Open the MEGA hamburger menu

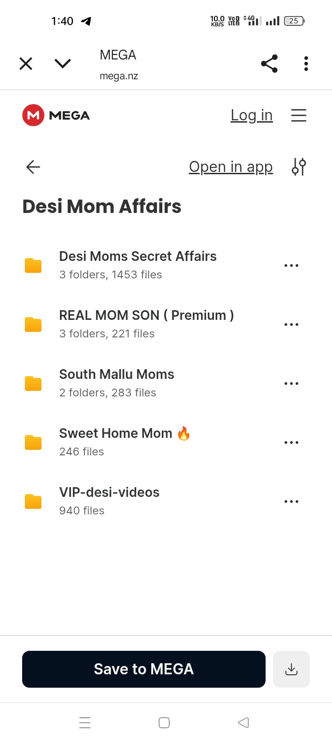299,115
